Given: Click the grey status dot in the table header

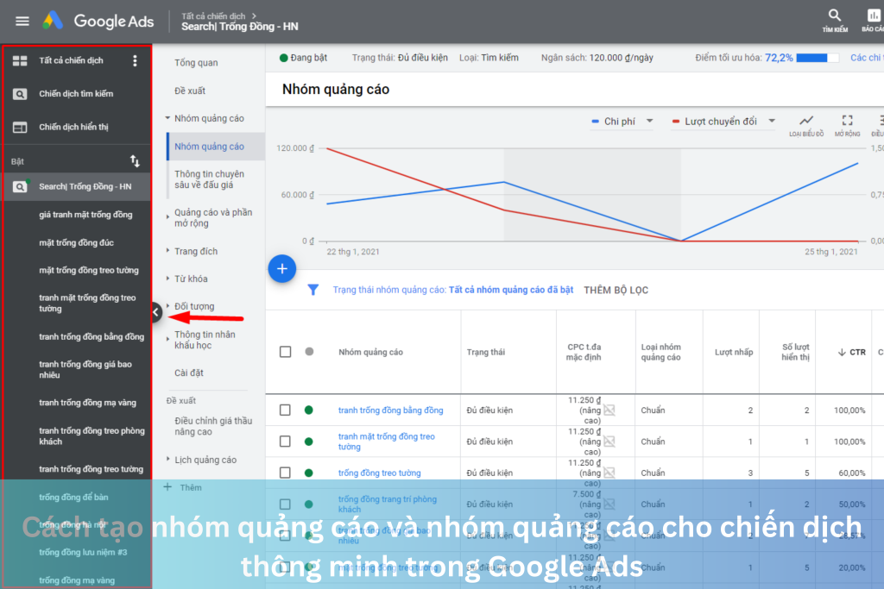Looking at the screenshot, I should pyautogui.click(x=309, y=352).
